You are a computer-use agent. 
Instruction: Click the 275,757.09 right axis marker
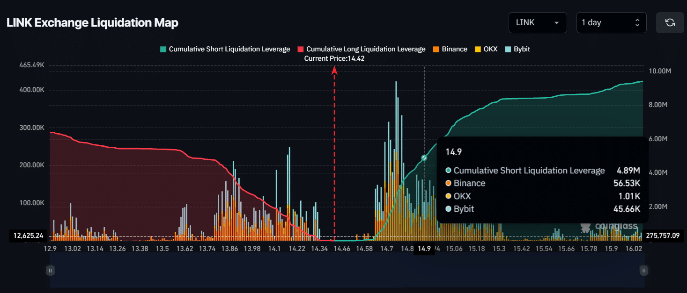click(662, 236)
